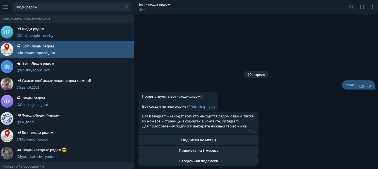Select the Бессрочная подписка button
Viewport: 378px width, 169px height.
tap(198, 161)
